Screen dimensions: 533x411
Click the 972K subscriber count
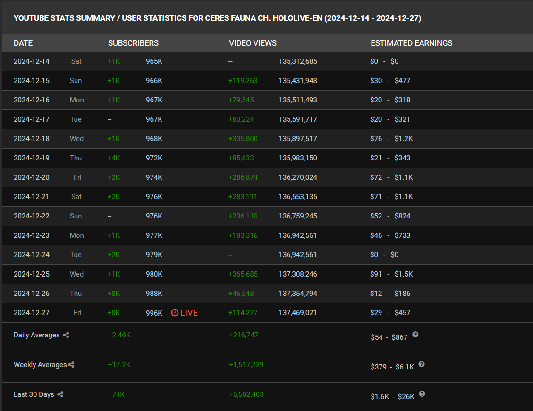(x=154, y=158)
